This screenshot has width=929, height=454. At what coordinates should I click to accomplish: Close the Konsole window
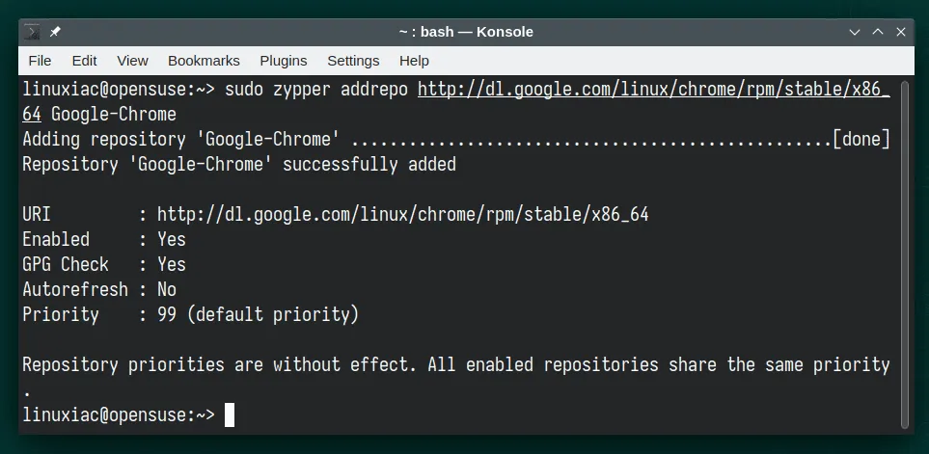click(x=901, y=32)
